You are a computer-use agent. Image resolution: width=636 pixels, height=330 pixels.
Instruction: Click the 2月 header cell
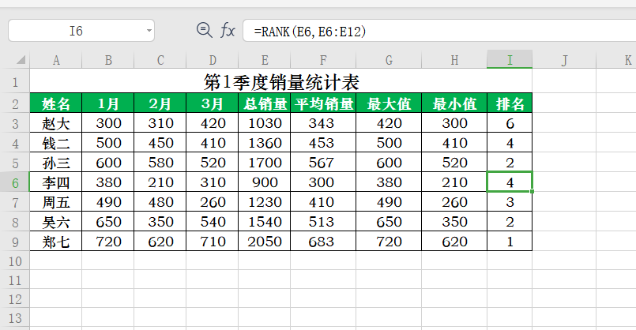point(160,103)
